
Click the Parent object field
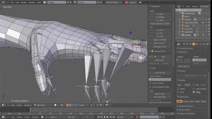point(199,60)
